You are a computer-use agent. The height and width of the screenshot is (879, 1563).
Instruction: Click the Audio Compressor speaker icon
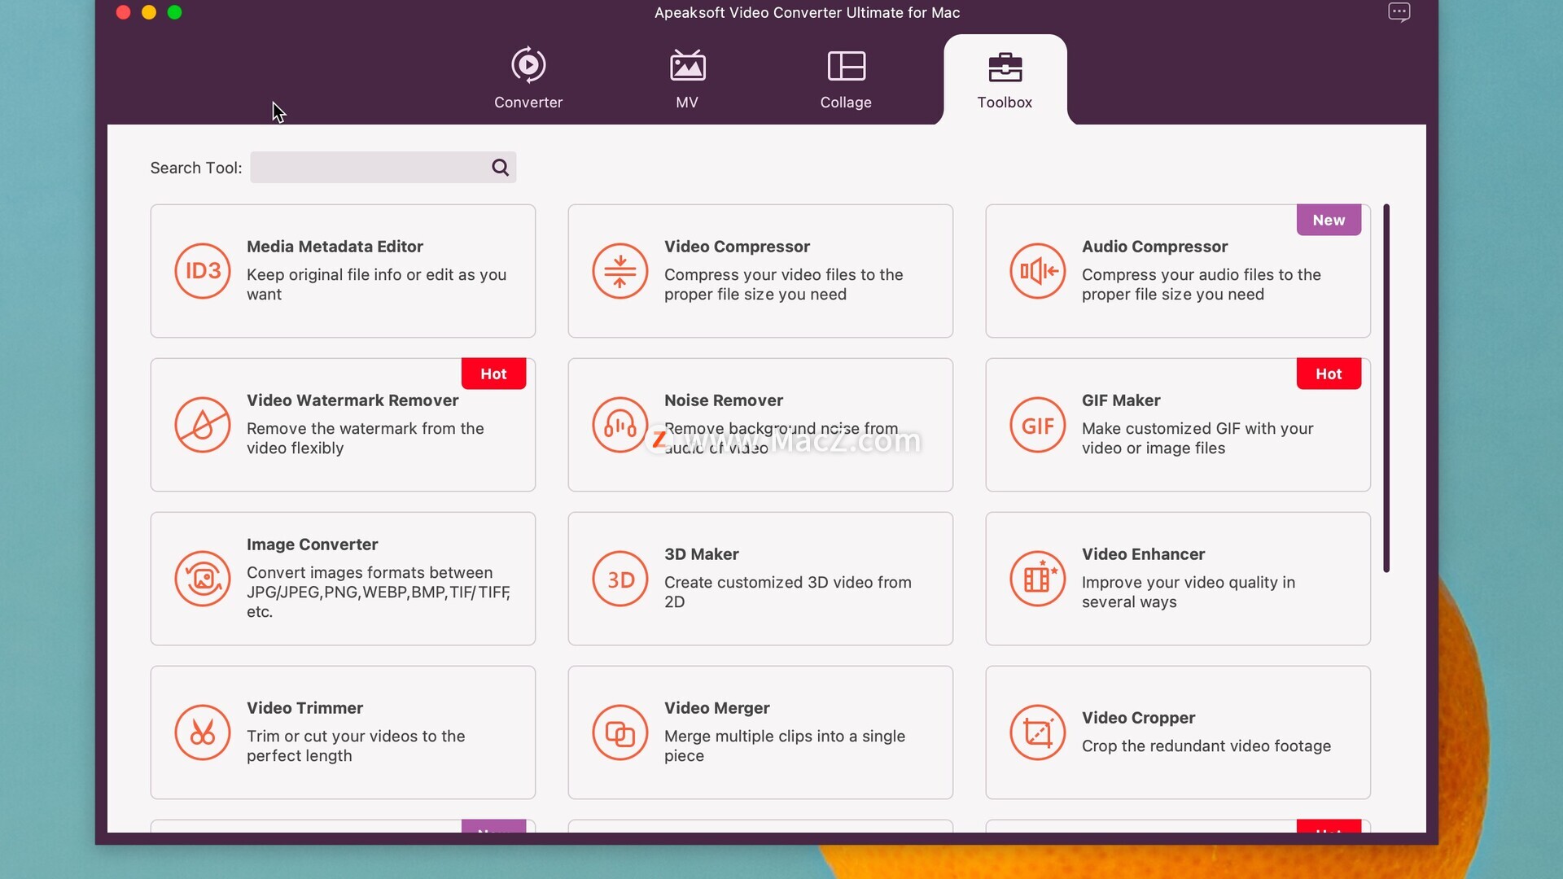pos(1038,271)
